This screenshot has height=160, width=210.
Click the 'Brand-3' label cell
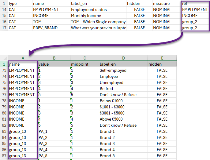pos(107,144)
